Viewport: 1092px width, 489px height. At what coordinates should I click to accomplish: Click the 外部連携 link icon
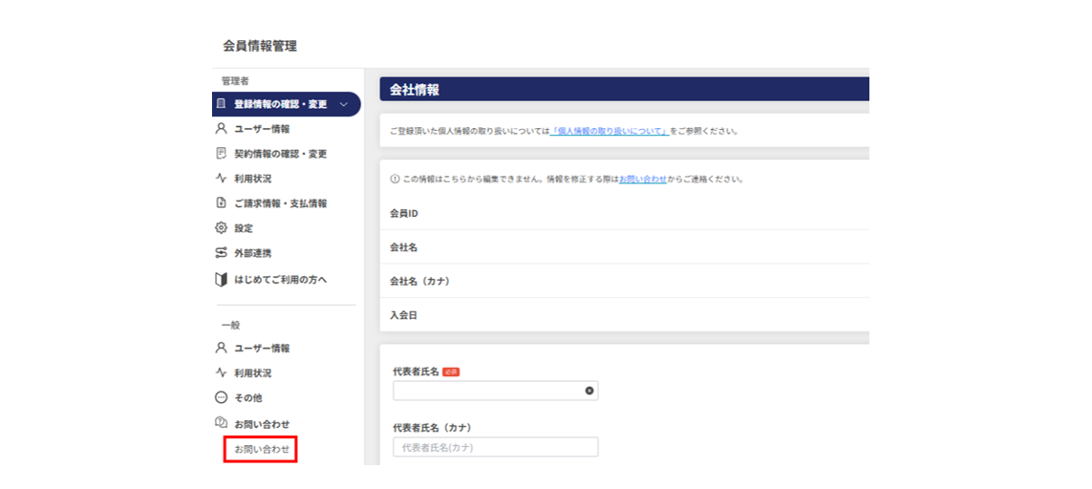click(x=221, y=253)
